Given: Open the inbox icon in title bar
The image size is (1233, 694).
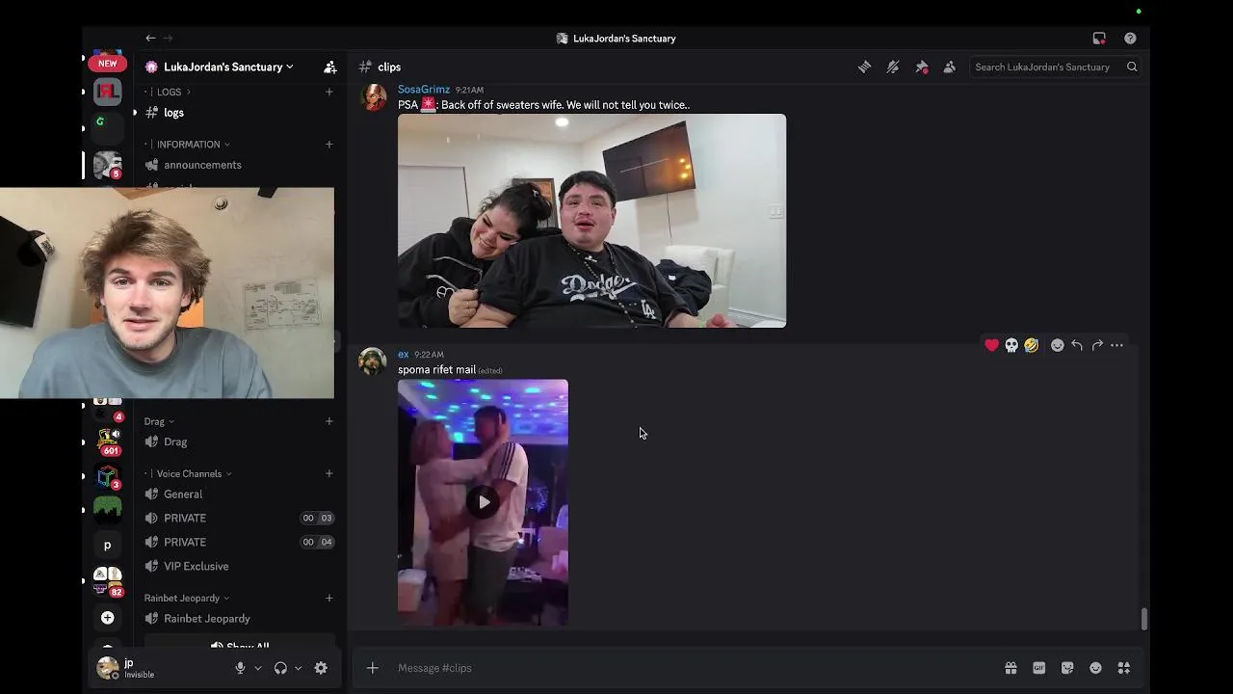Looking at the screenshot, I should click(x=1099, y=39).
